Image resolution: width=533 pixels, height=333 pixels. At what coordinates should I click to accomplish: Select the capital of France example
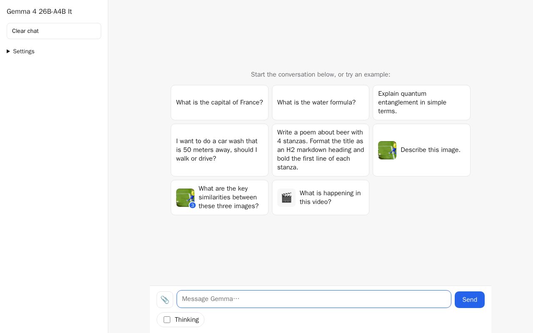click(x=219, y=102)
